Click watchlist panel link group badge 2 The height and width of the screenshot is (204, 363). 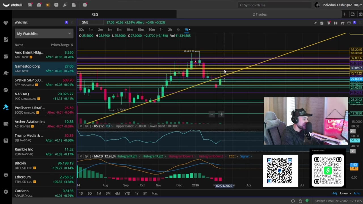[x=66, y=22]
